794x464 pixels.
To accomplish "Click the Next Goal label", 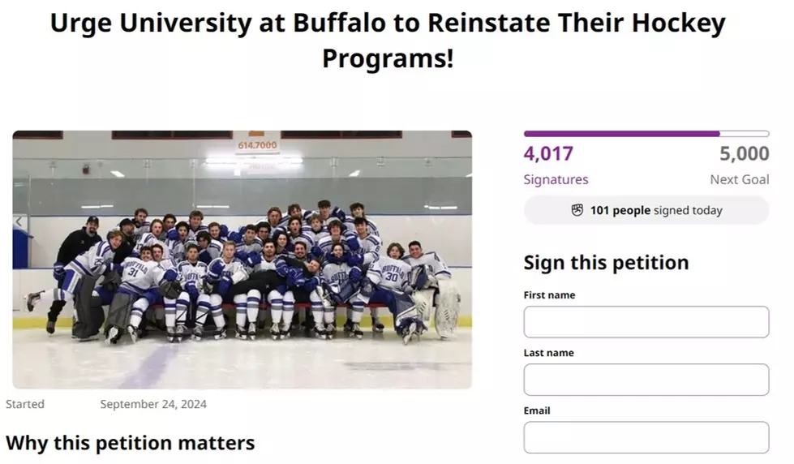I will tap(740, 179).
